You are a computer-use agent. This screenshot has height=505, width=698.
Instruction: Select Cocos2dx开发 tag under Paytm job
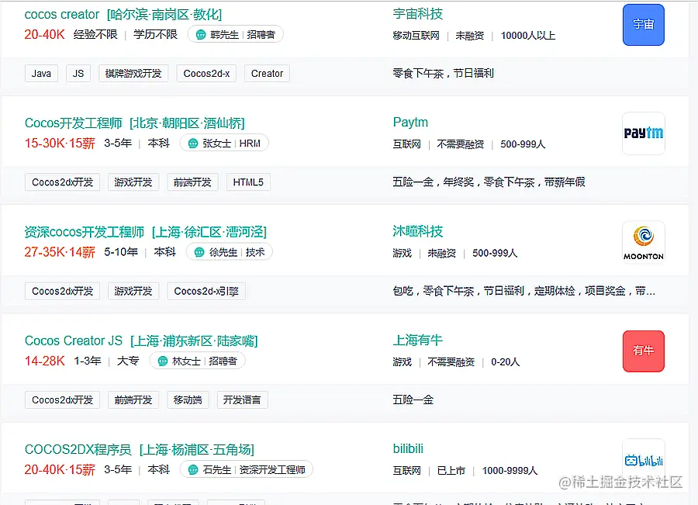[x=62, y=182]
